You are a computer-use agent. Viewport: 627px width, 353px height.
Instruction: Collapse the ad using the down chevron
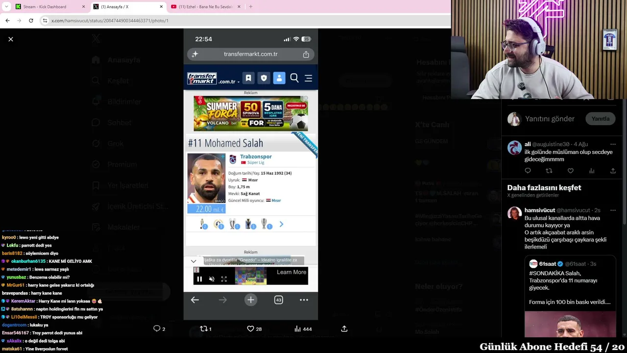click(x=193, y=261)
